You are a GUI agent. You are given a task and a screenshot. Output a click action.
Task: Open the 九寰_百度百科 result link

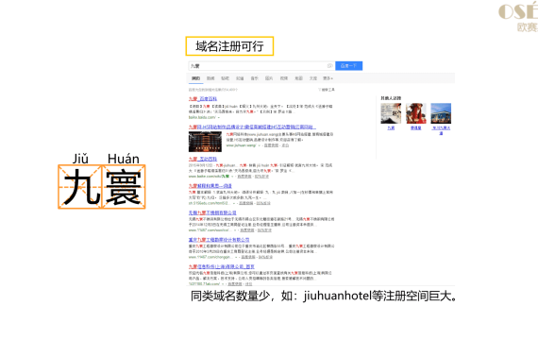click(x=203, y=99)
